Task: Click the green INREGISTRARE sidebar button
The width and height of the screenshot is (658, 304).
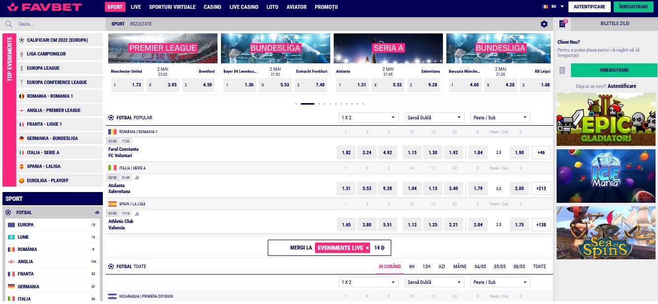Action: pyautogui.click(x=614, y=70)
